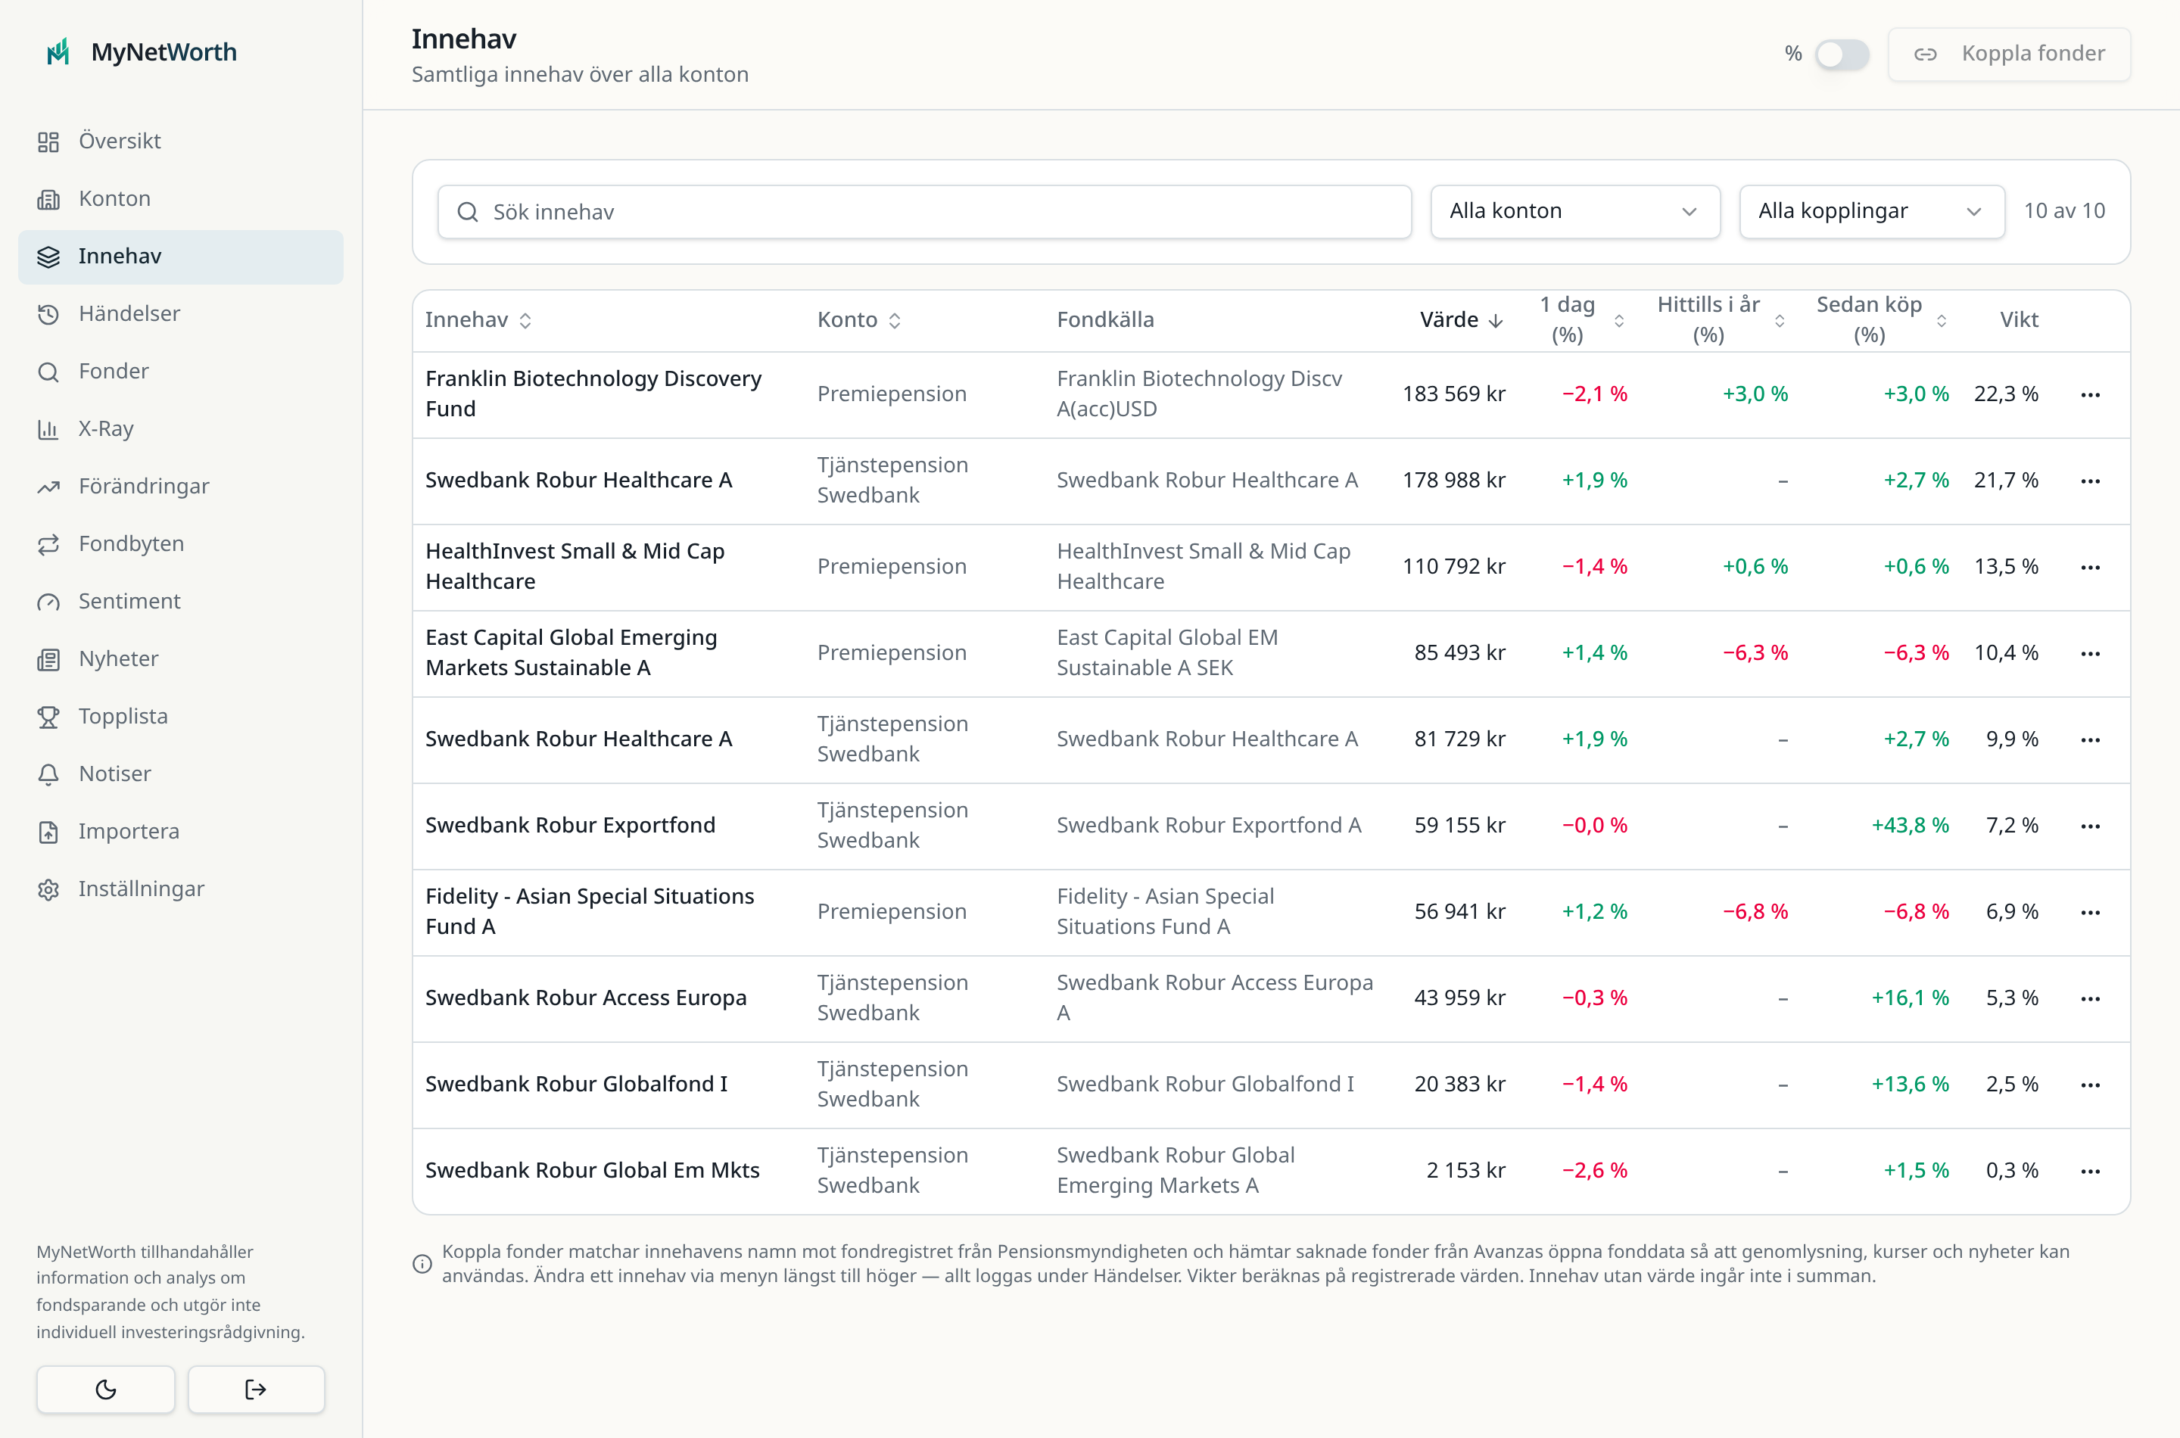The image size is (2180, 1438).
Task: Open row menu for Swedbank Robur Globalfond I
Action: (x=2090, y=1084)
